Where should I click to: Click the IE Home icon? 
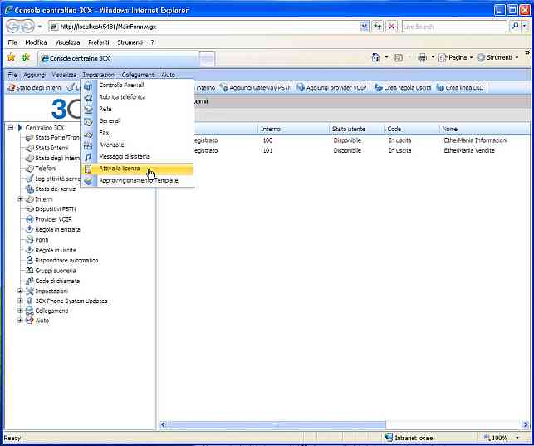(x=375, y=57)
